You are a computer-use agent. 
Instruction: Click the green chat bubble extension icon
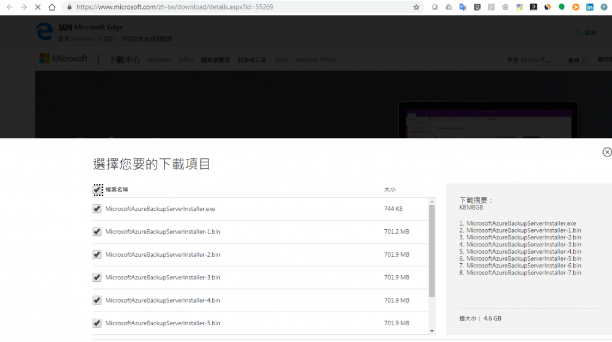(561, 7)
